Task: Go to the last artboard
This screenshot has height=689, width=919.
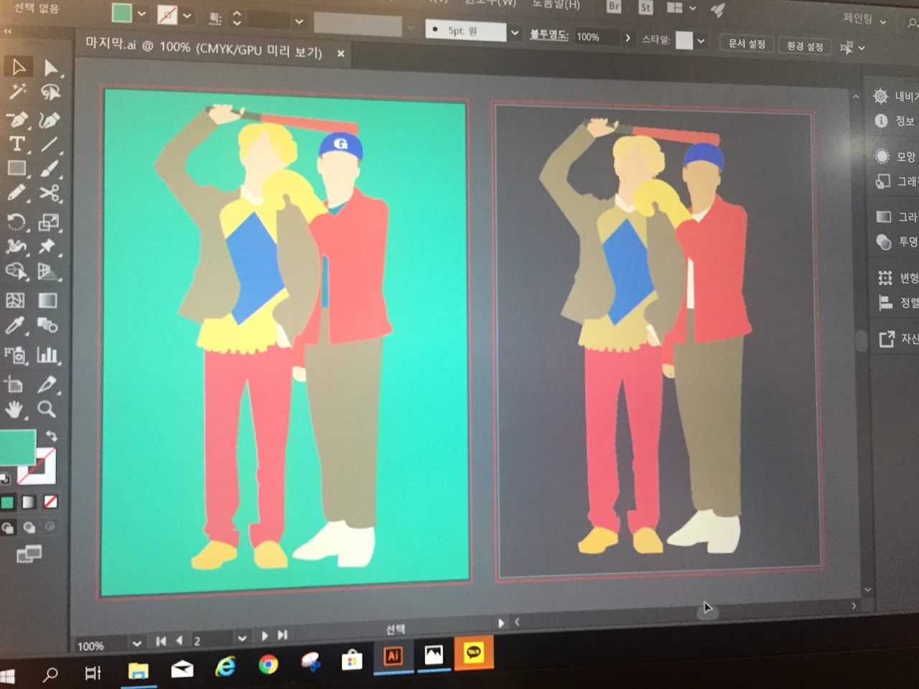Action: pyautogui.click(x=282, y=634)
